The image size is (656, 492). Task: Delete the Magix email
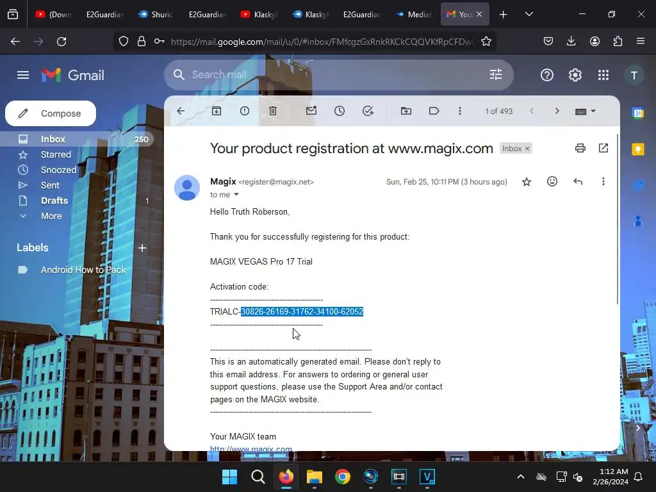point(273,111)
